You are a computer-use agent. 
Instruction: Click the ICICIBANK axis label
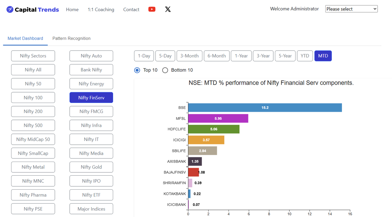coord(177,205)
